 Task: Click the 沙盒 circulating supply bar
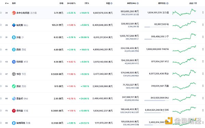(156, 39)
